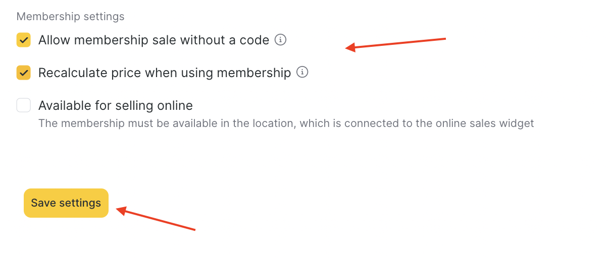Tick the empty unchecked checkbox
The width and height of the screenshot is (610, 258).
[x=24, y=105]
